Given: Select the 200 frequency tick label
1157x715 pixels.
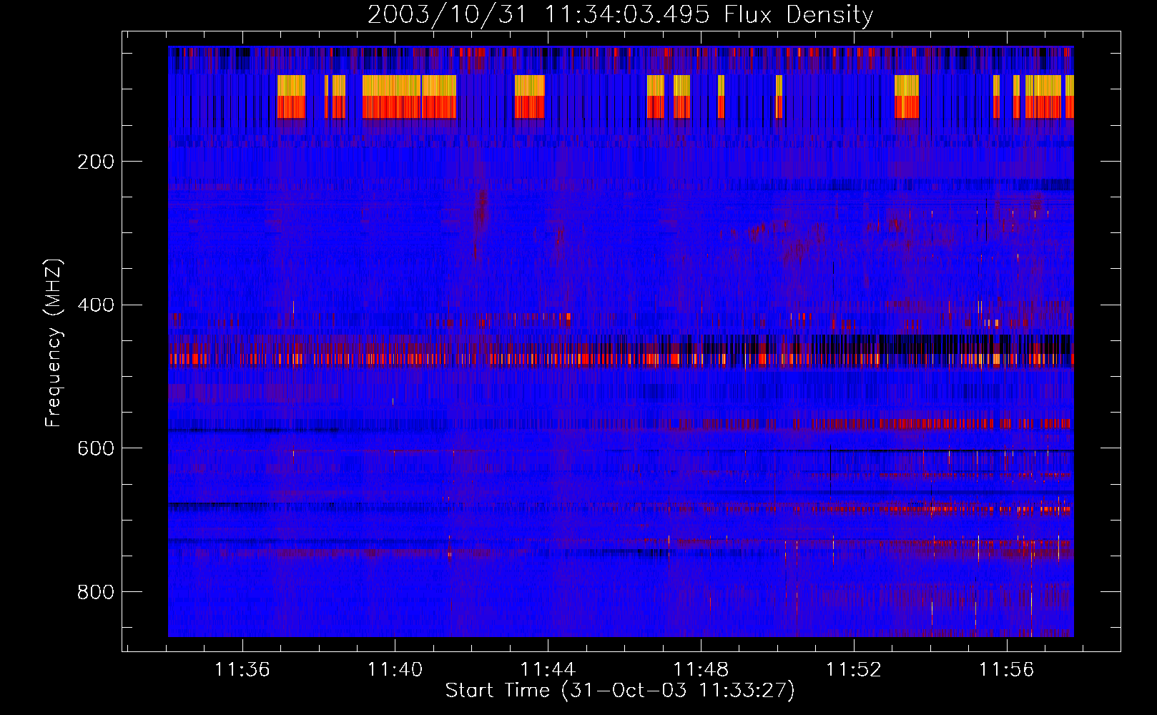Looking at the screenshot, I should click(x=96, y=162).
